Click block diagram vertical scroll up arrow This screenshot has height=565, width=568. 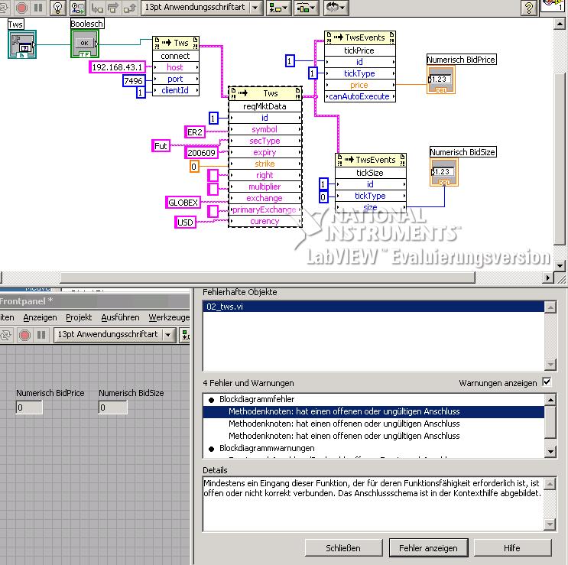click(560, 24)
